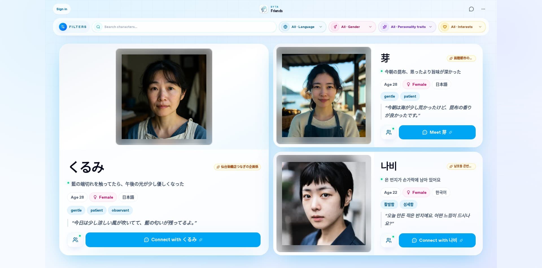Click the 日本語 tag on 芽's card
Viewport: 542px width, 268px height.
pyautogui.click(x=442, y=84)
